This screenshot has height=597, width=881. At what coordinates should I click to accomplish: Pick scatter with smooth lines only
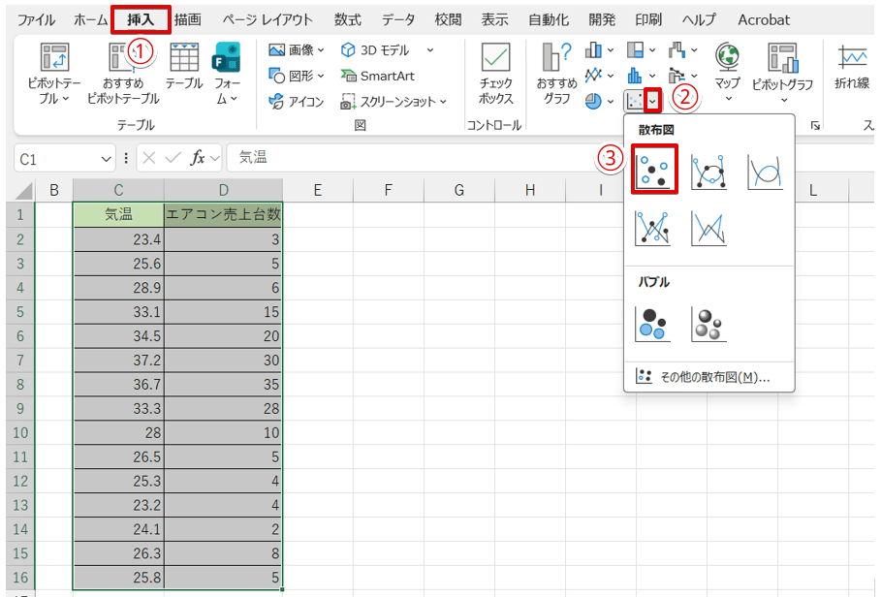[x=764, y=171]
